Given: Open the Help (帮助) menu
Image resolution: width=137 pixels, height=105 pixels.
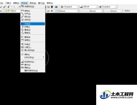Looking at the screenshot, I should coord(50,3).
